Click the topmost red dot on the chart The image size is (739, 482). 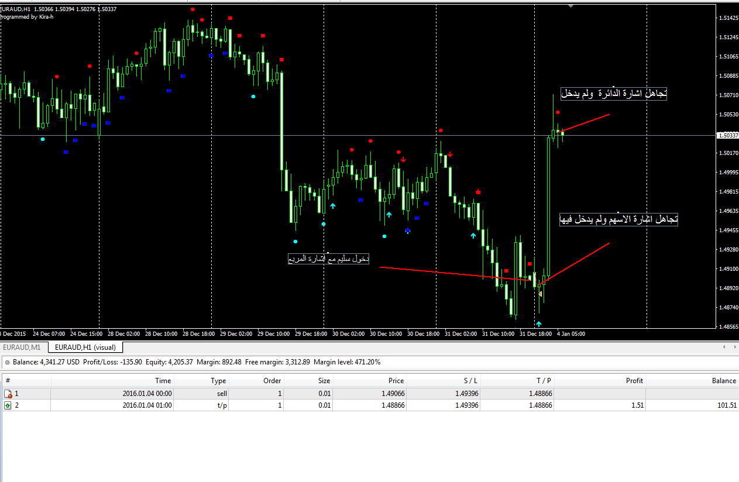[193, 10]
